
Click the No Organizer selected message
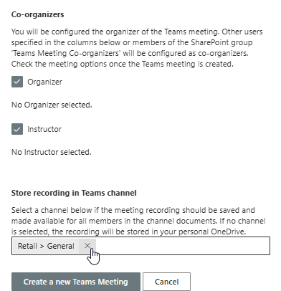(x=52, y=105)
